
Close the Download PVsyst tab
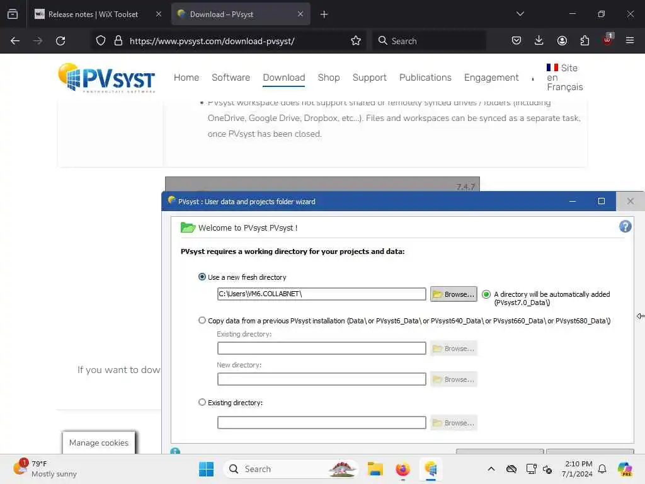(300, 14)
